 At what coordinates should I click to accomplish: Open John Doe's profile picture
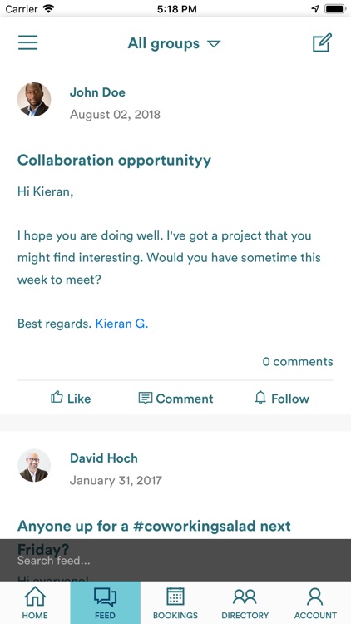point(34,100)
